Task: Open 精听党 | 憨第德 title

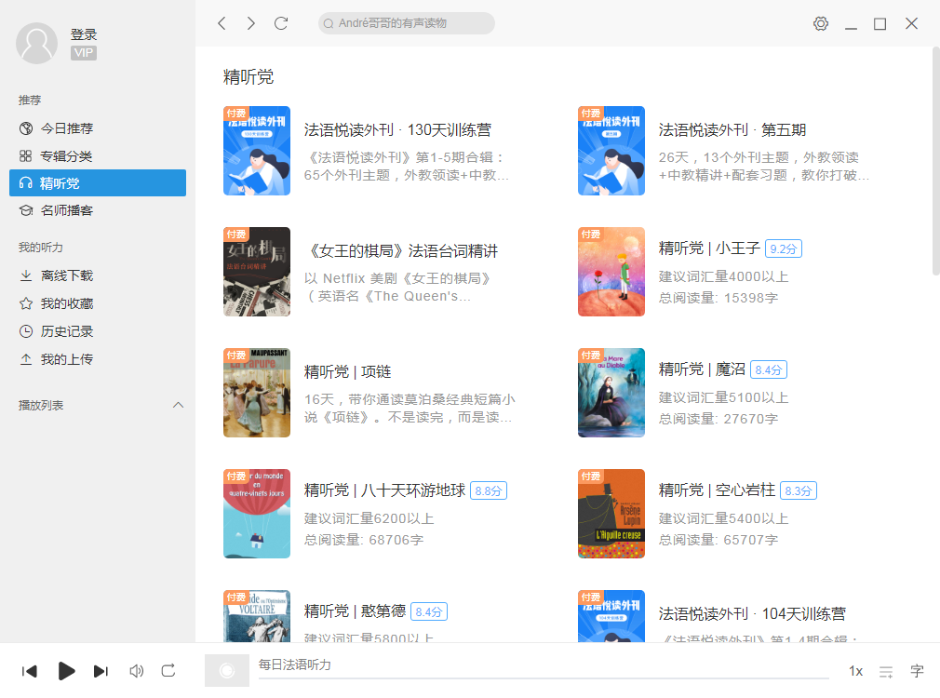Action: click(x=355, y=611)
